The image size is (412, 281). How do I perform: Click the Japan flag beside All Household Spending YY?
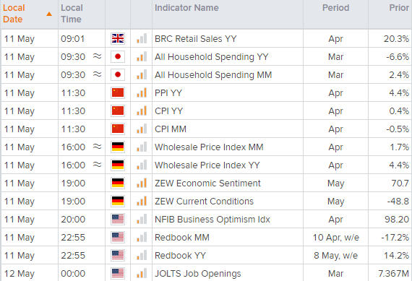click(x=118, y=57)
